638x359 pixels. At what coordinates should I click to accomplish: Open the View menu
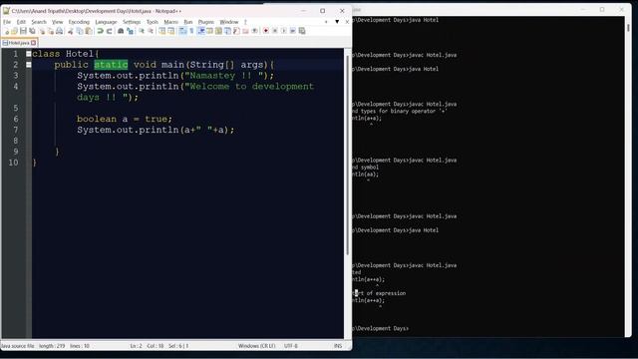point(58,22)
